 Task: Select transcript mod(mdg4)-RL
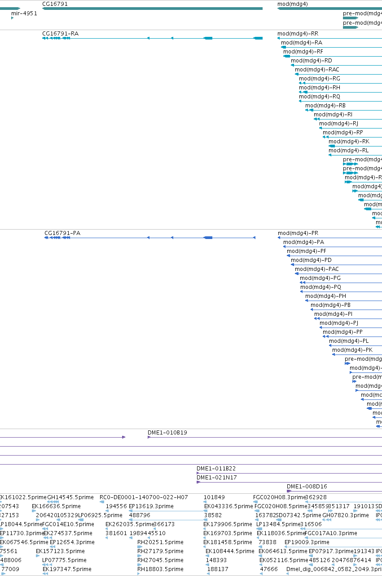pyautogui.click(x=348, y=151)
